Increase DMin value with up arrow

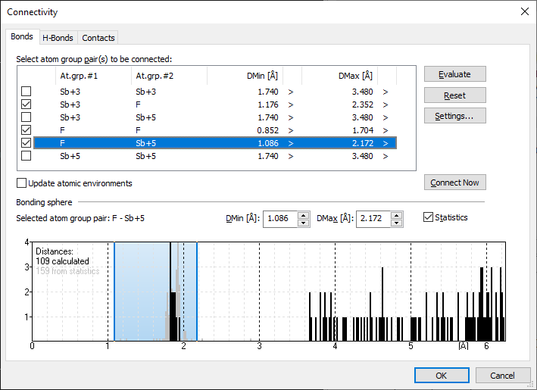coord(304,215)
